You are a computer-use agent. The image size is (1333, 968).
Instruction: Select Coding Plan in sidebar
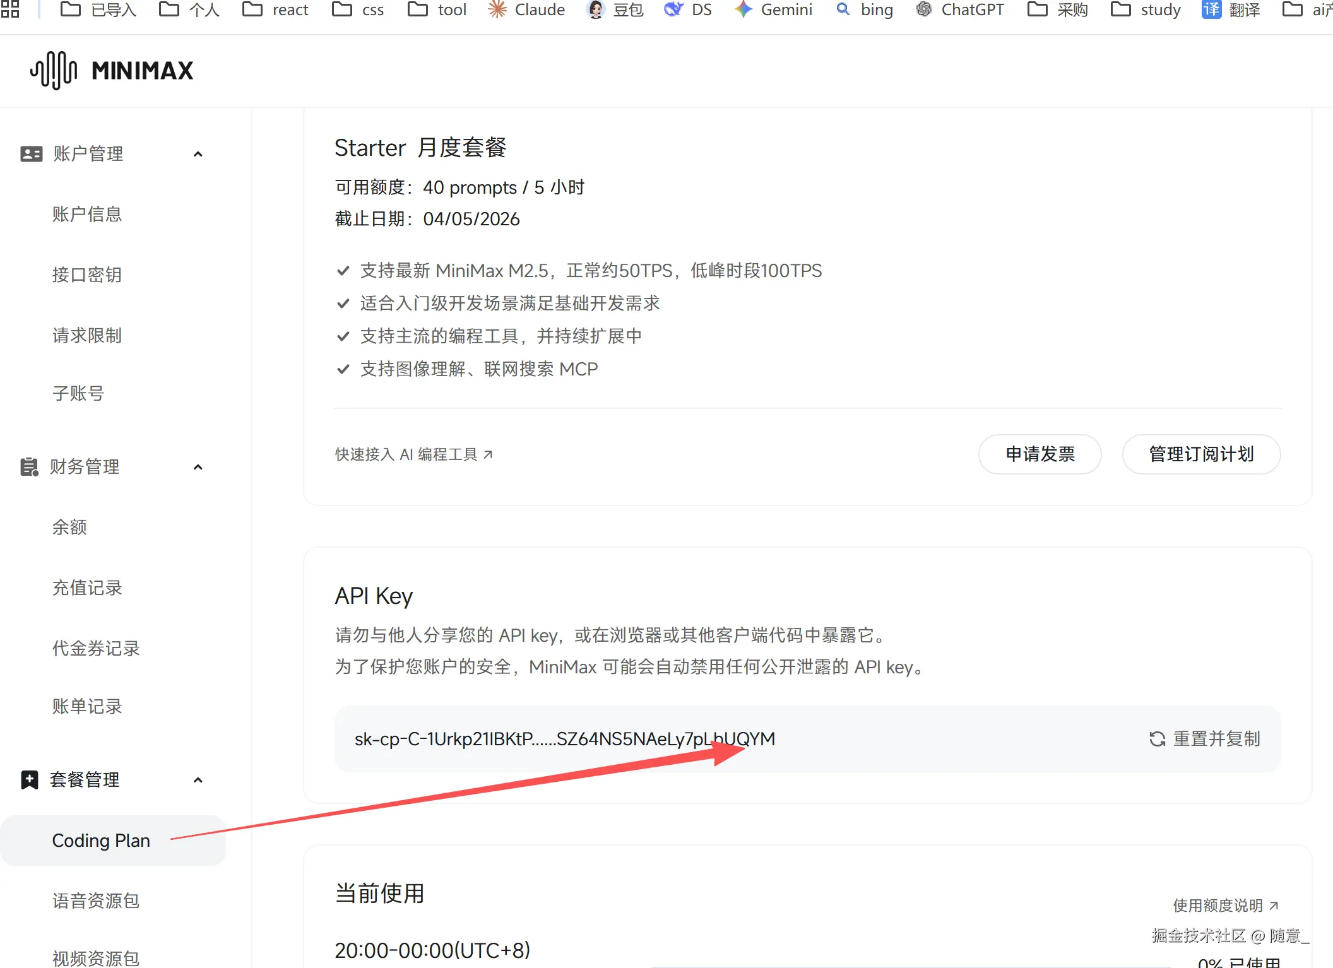click(101, 841)
